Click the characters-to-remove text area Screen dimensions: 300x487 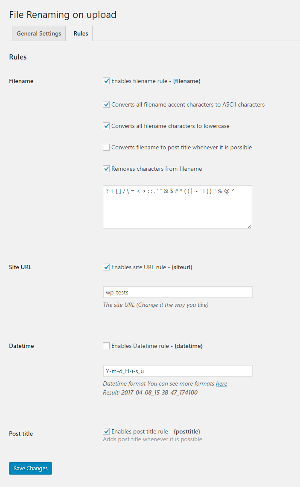(x=177, y=207)
